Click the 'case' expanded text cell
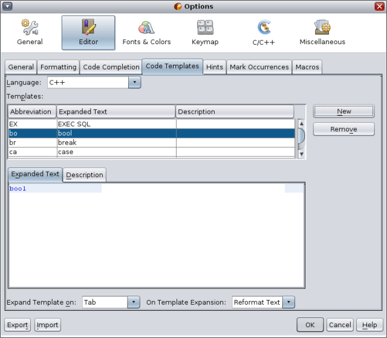This screenshot has width=387, height=338. (117, 152)
